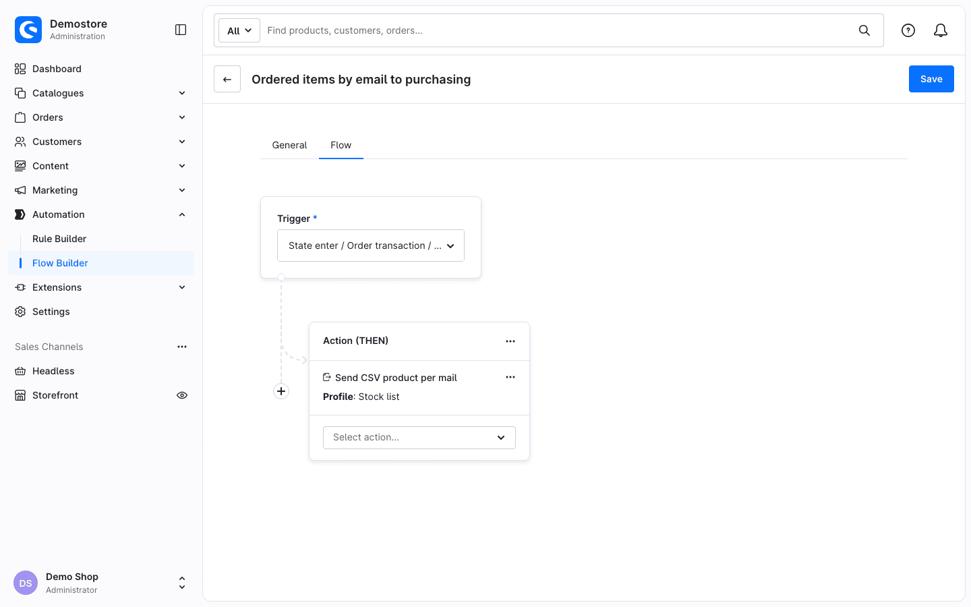The image size is (971, 607).
Task: Collapse the sidebar with the panel icon
Action: pos(181,30)
